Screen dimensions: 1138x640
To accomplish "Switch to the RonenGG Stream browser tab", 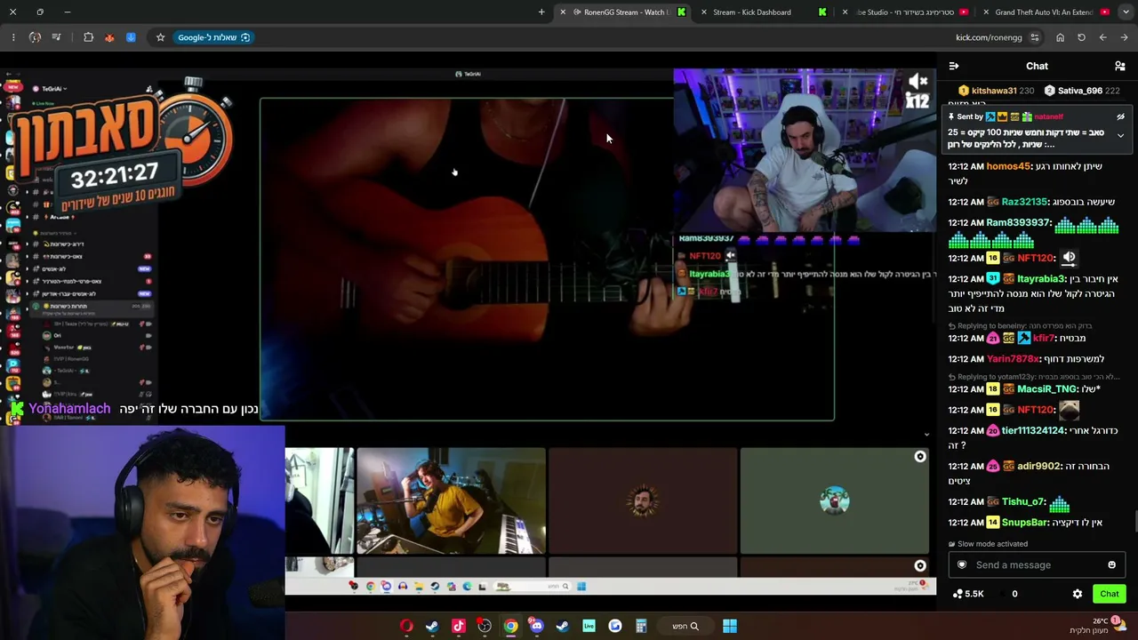I will (622, 12).
